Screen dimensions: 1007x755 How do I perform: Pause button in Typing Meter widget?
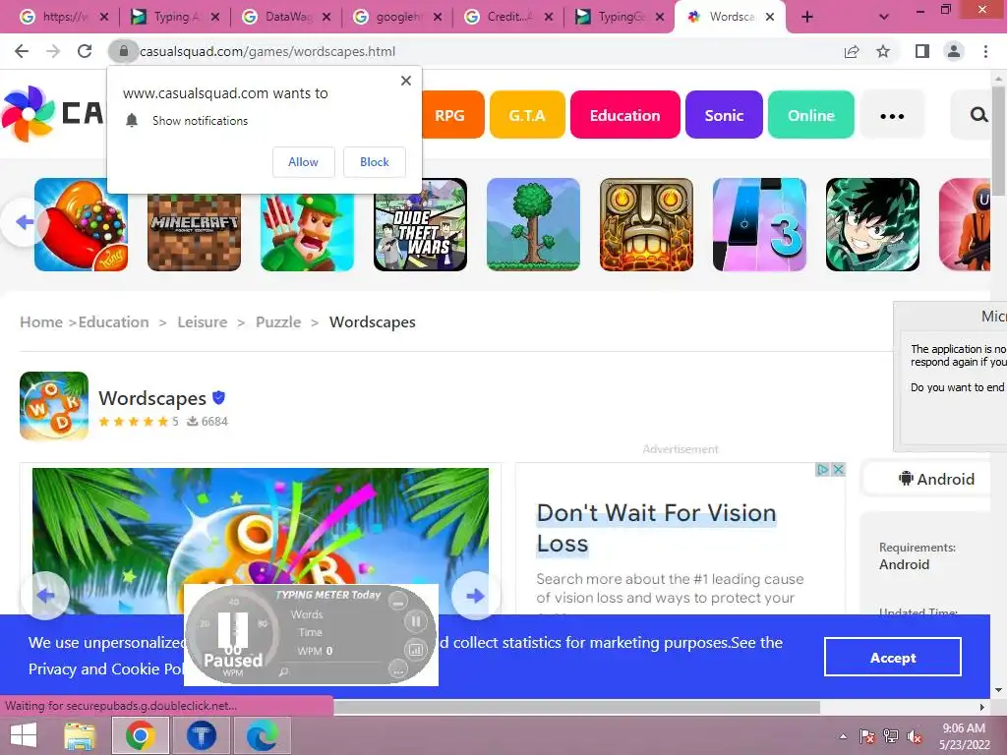(x=416, y=621)
